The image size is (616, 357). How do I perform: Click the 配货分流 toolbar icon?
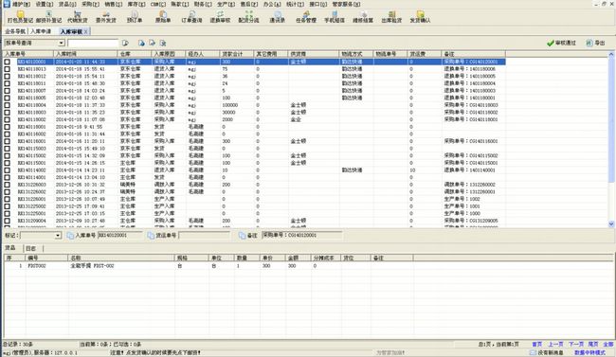(x=248, y=17)
